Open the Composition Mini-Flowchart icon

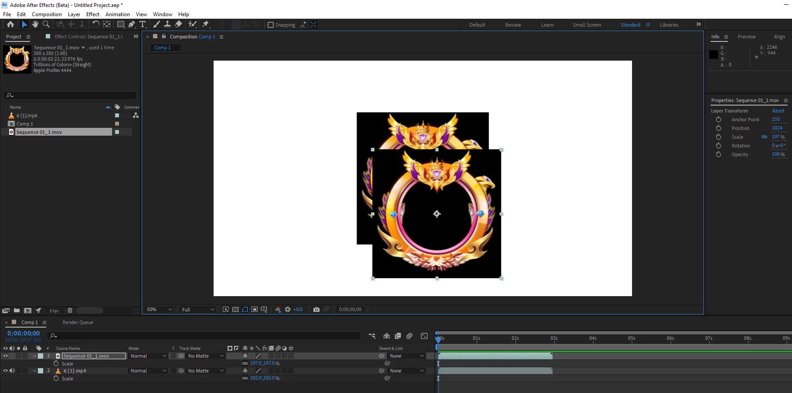(x=372, y=336)
